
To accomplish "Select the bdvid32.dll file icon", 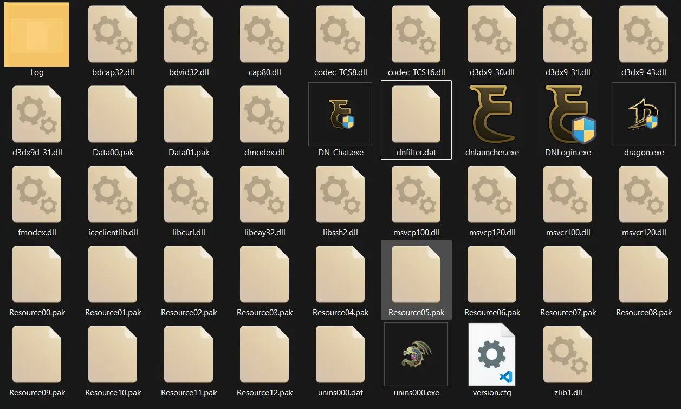I will pyautogui.click(x=189, y=35).
